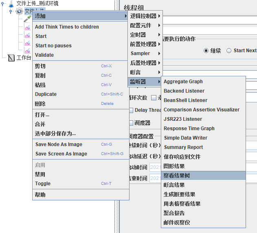257x233 pixels.
Task: Click the 工作台 workbench icon
Action: pyautogui.click(x=11, y=58)
